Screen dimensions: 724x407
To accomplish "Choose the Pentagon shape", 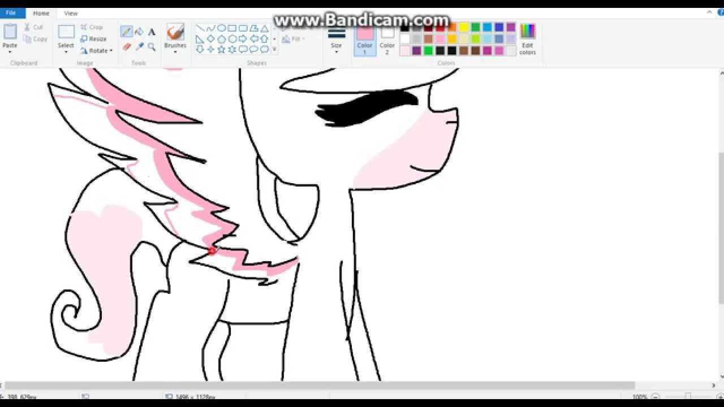I will (222, 39).
